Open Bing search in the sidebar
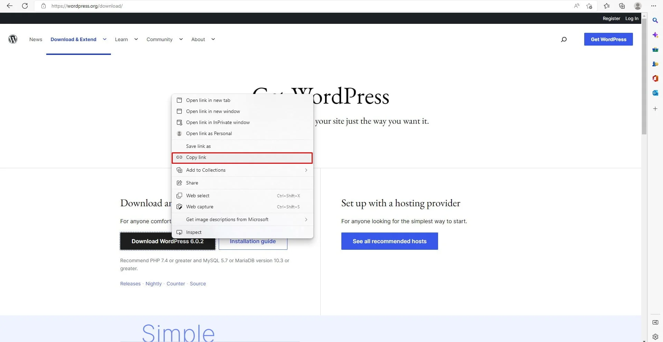 655,21
